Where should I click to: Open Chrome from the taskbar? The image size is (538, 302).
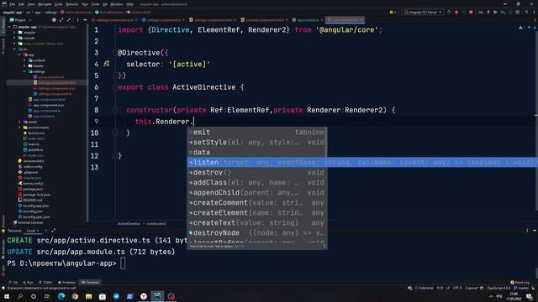coord(75,296)
